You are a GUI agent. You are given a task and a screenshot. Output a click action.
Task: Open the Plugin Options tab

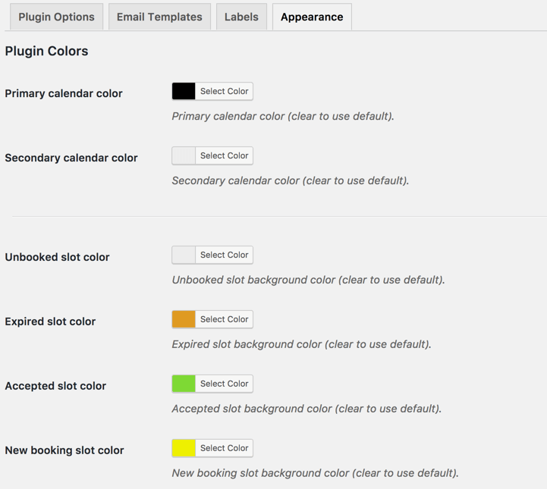click(x=56, y=17)
